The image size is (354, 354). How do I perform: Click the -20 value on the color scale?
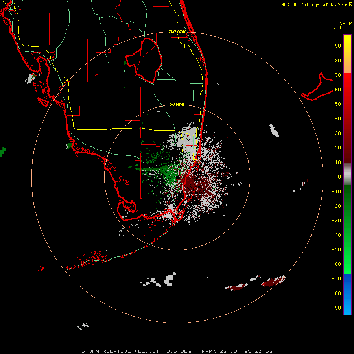(x=336, y=206)
